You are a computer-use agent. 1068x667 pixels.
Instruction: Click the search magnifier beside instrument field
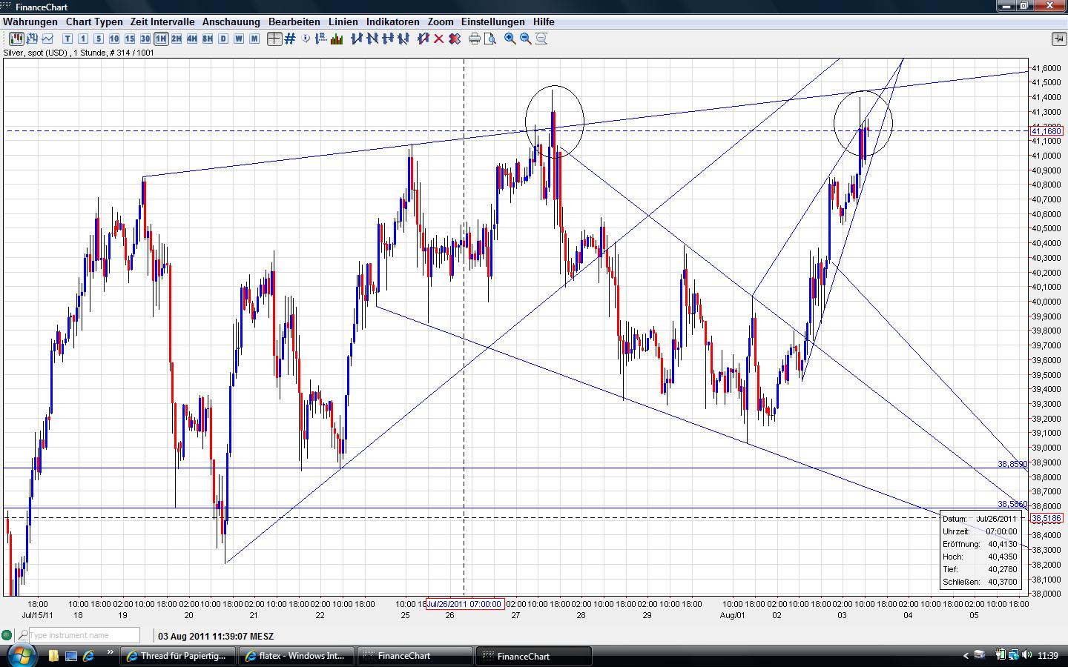pyautogui.click(x=23, y=635)
